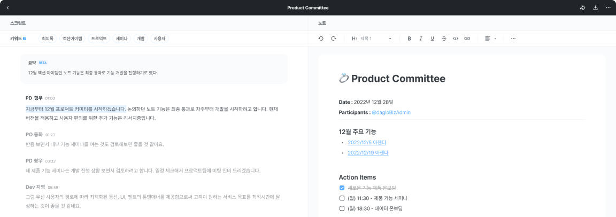Select the 회의록 keyword tag
616x217 pixels.
point(48,38)
